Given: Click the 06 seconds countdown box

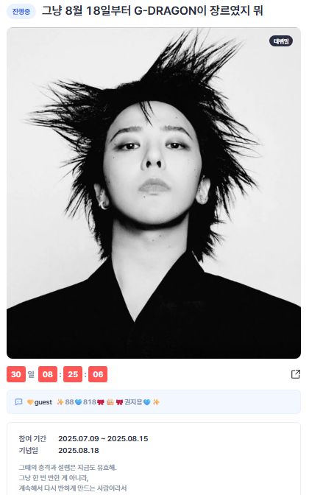Looking at the screenshot, I should (x=98, y=374).
